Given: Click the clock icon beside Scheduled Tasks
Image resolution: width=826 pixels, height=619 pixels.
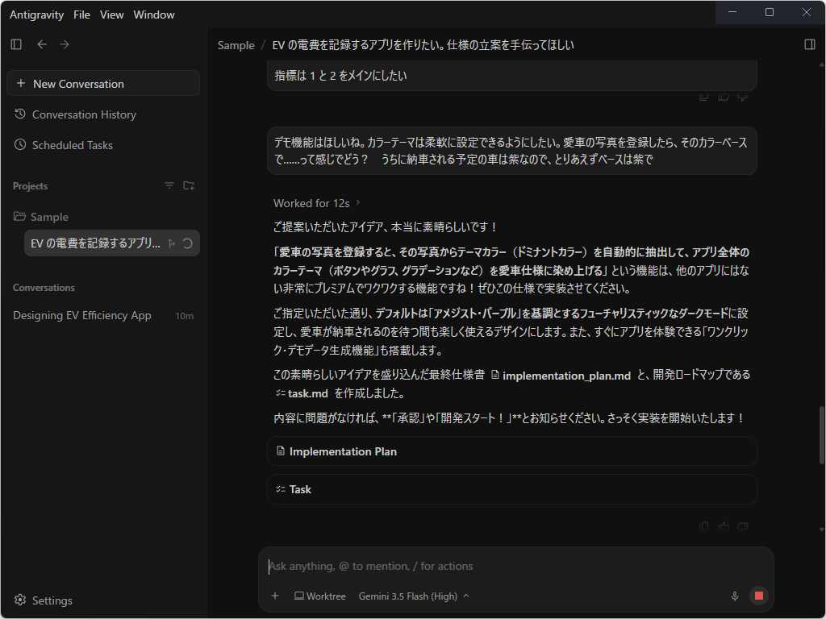Looking at the screenshot, I should click(20, 145).
